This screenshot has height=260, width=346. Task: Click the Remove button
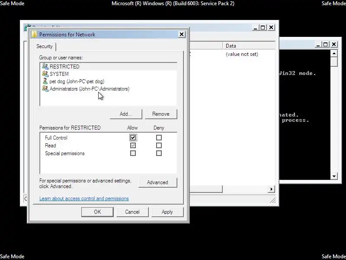160,114
